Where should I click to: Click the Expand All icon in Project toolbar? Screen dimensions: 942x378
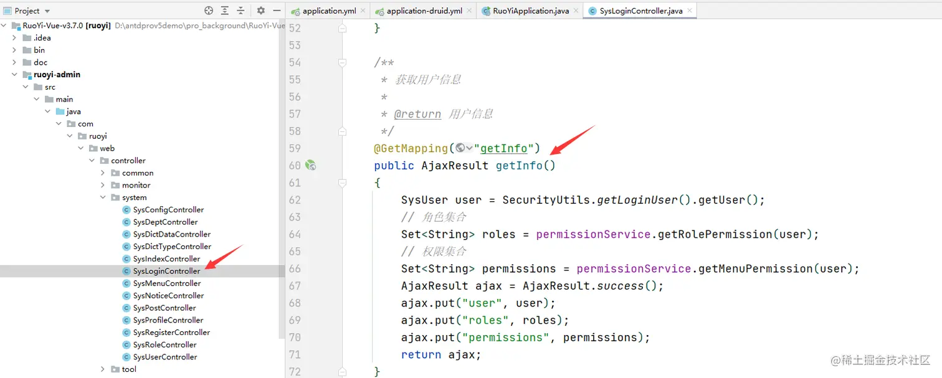point(226,11)
